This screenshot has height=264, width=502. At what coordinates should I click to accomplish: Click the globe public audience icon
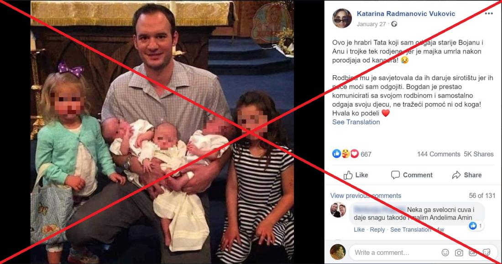pyautogui.click(x=394, y=24)
